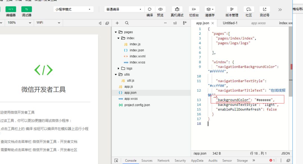Open the test account icon
Screen dimensions: 303x164
(x=265, y=9)
